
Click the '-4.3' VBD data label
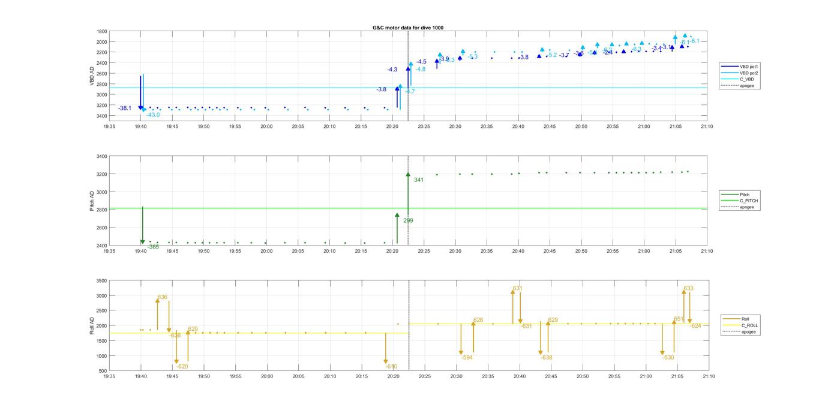[392, 70]
